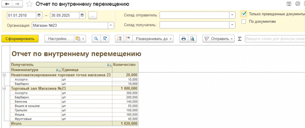The width and height of the screenshot is (305, 128).
Task: Open the Склад отправитель dropdown arrow
Action: [x=232, y=15]
